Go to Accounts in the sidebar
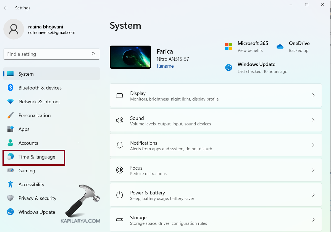Viewport: 331px width, 232px height. point(28,143)
